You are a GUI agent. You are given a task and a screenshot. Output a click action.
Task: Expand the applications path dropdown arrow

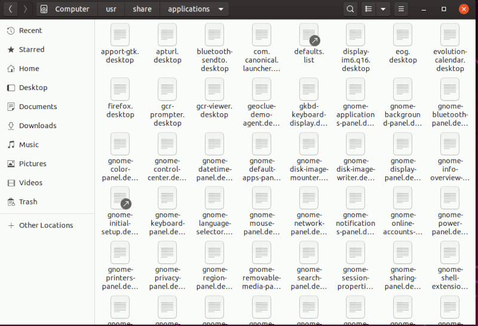point(220,9)
